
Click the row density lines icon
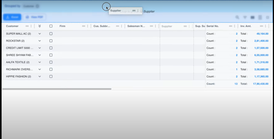coord(260,17)
